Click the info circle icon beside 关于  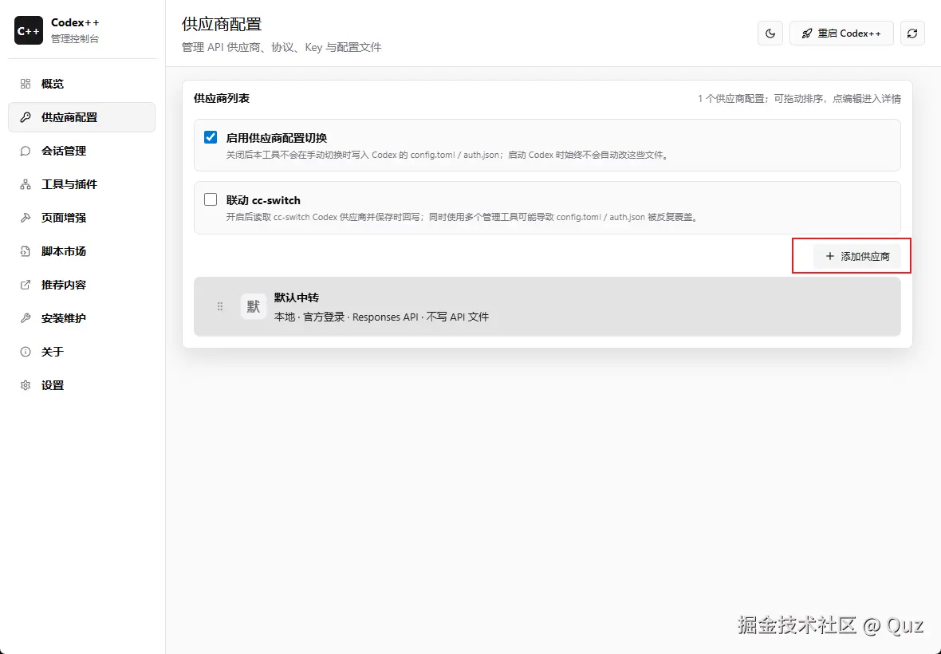(x=26, y=353)
